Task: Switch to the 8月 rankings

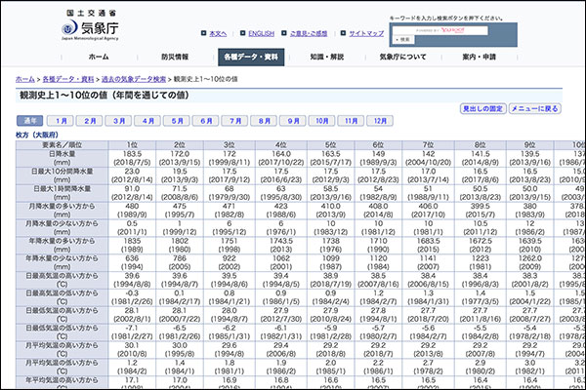Action: 265,121
